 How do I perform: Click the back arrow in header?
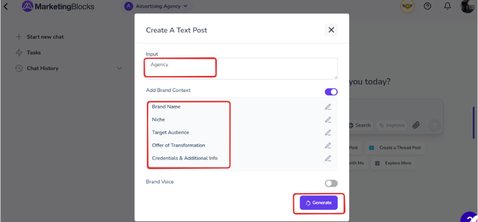[6, 7]
